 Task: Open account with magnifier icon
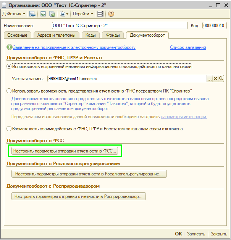click(221, 79)
